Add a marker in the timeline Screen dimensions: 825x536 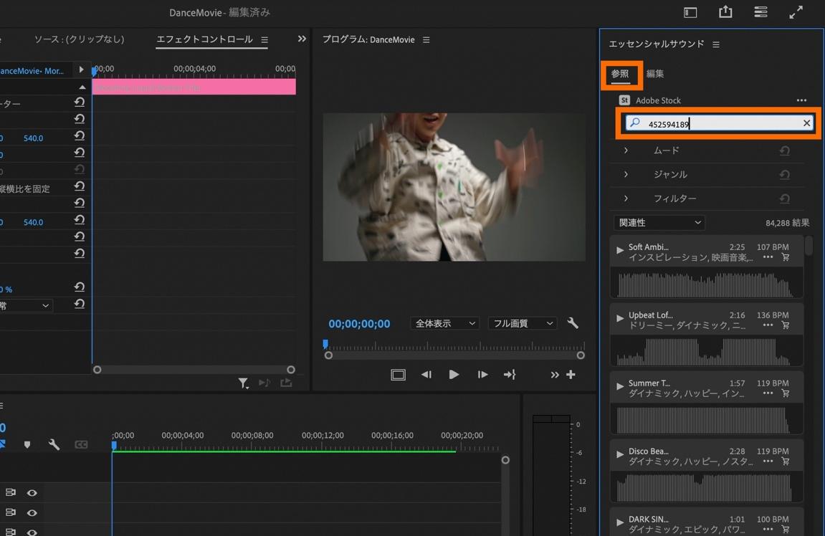[27, 445]
